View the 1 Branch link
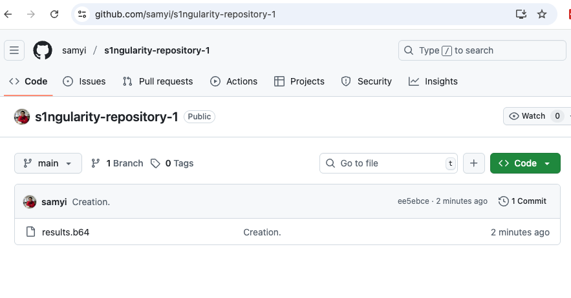Viewport: 571px width, 298px height. tap(117, 163)
